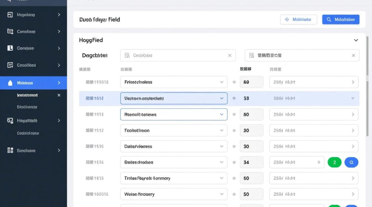Image resolution: width=372 pixels, height=207 pixels.
Task: Click the grey status dot in Tooitetthoon row
Action: point(234,131)
